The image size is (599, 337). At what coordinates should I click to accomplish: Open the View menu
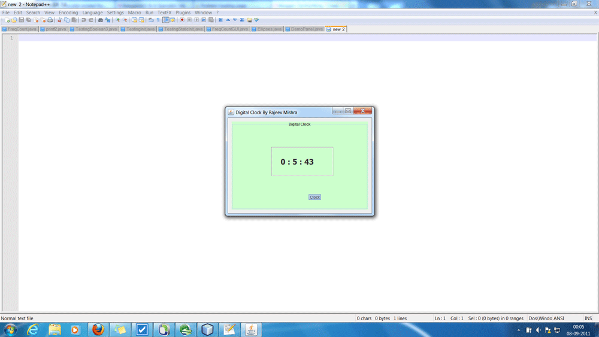pyautogui.click(x=49, y=13)
